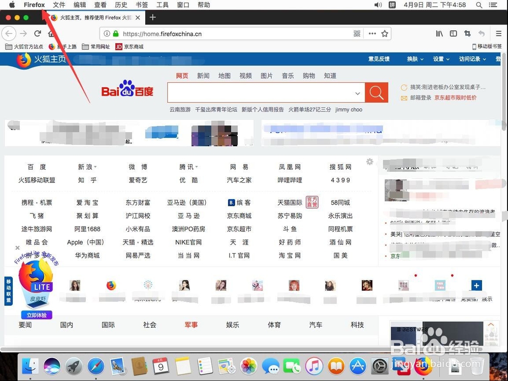
Task: Click hot search term 云南旅游
Action: pyautogui.click(x=180, y=110)
